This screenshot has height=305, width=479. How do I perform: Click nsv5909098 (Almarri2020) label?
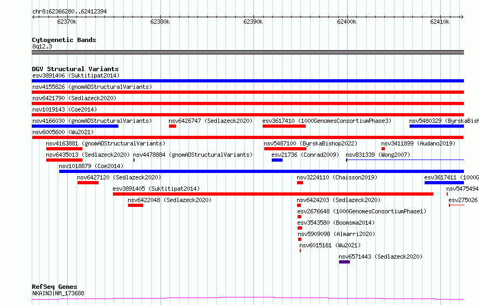click(336, 234)
